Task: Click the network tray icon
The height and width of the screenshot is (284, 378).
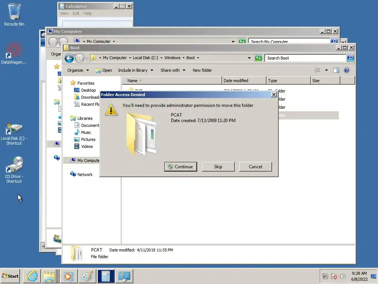Action: [x=325, y=276]
